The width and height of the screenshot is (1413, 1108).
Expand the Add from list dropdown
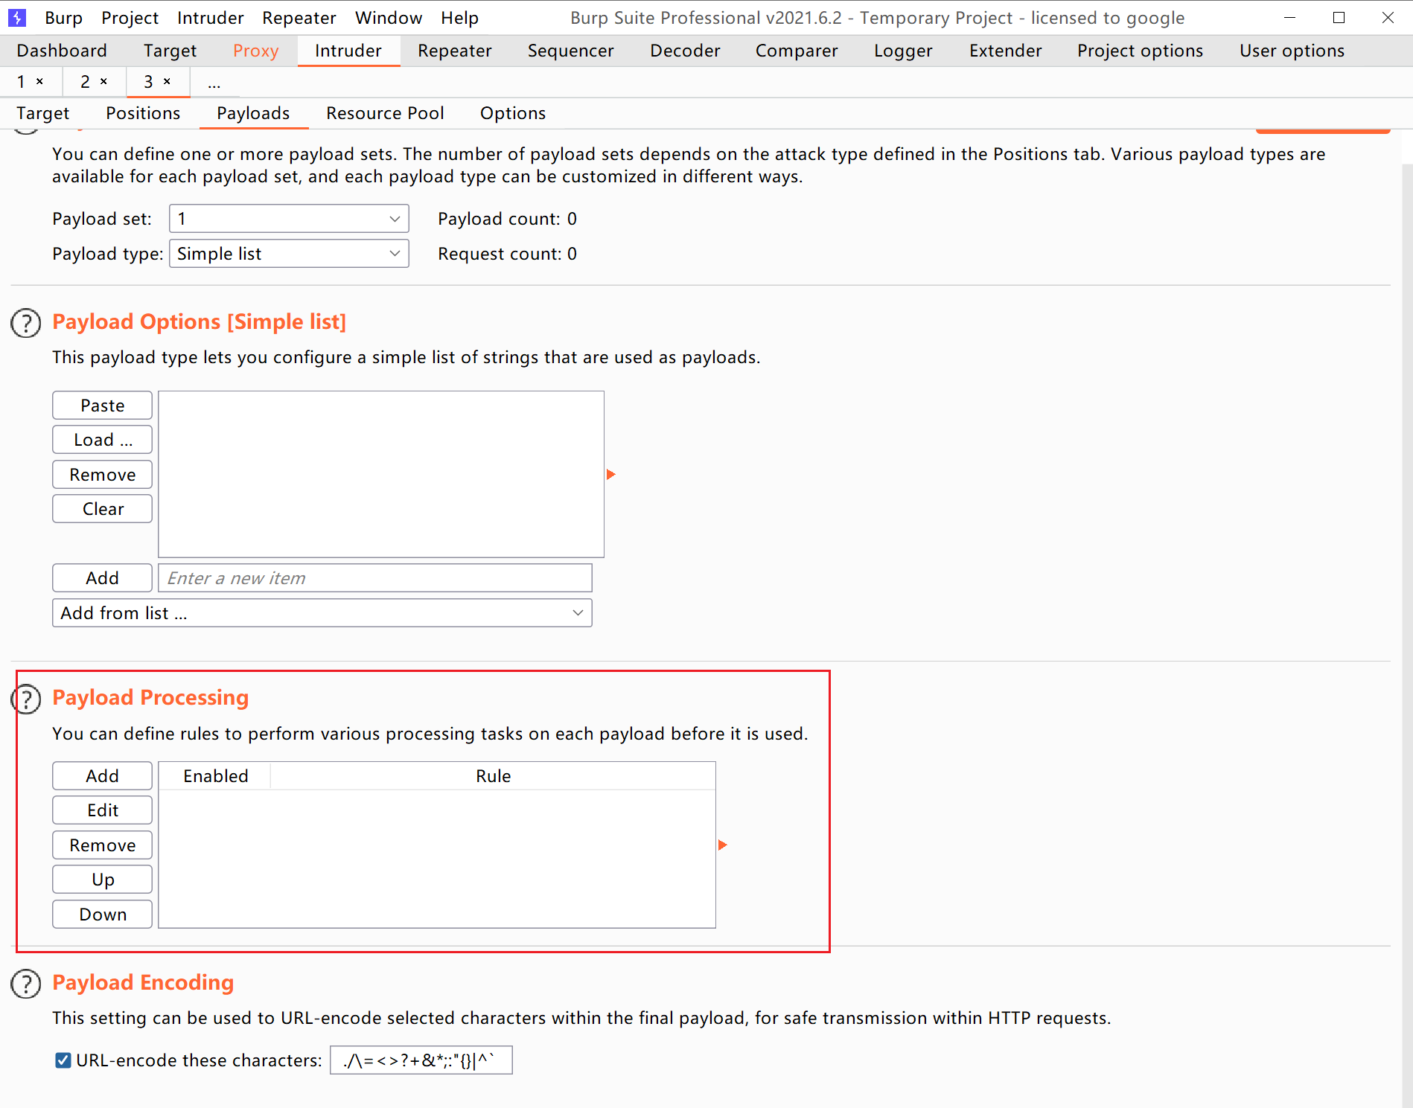click(x=322, y=613)
